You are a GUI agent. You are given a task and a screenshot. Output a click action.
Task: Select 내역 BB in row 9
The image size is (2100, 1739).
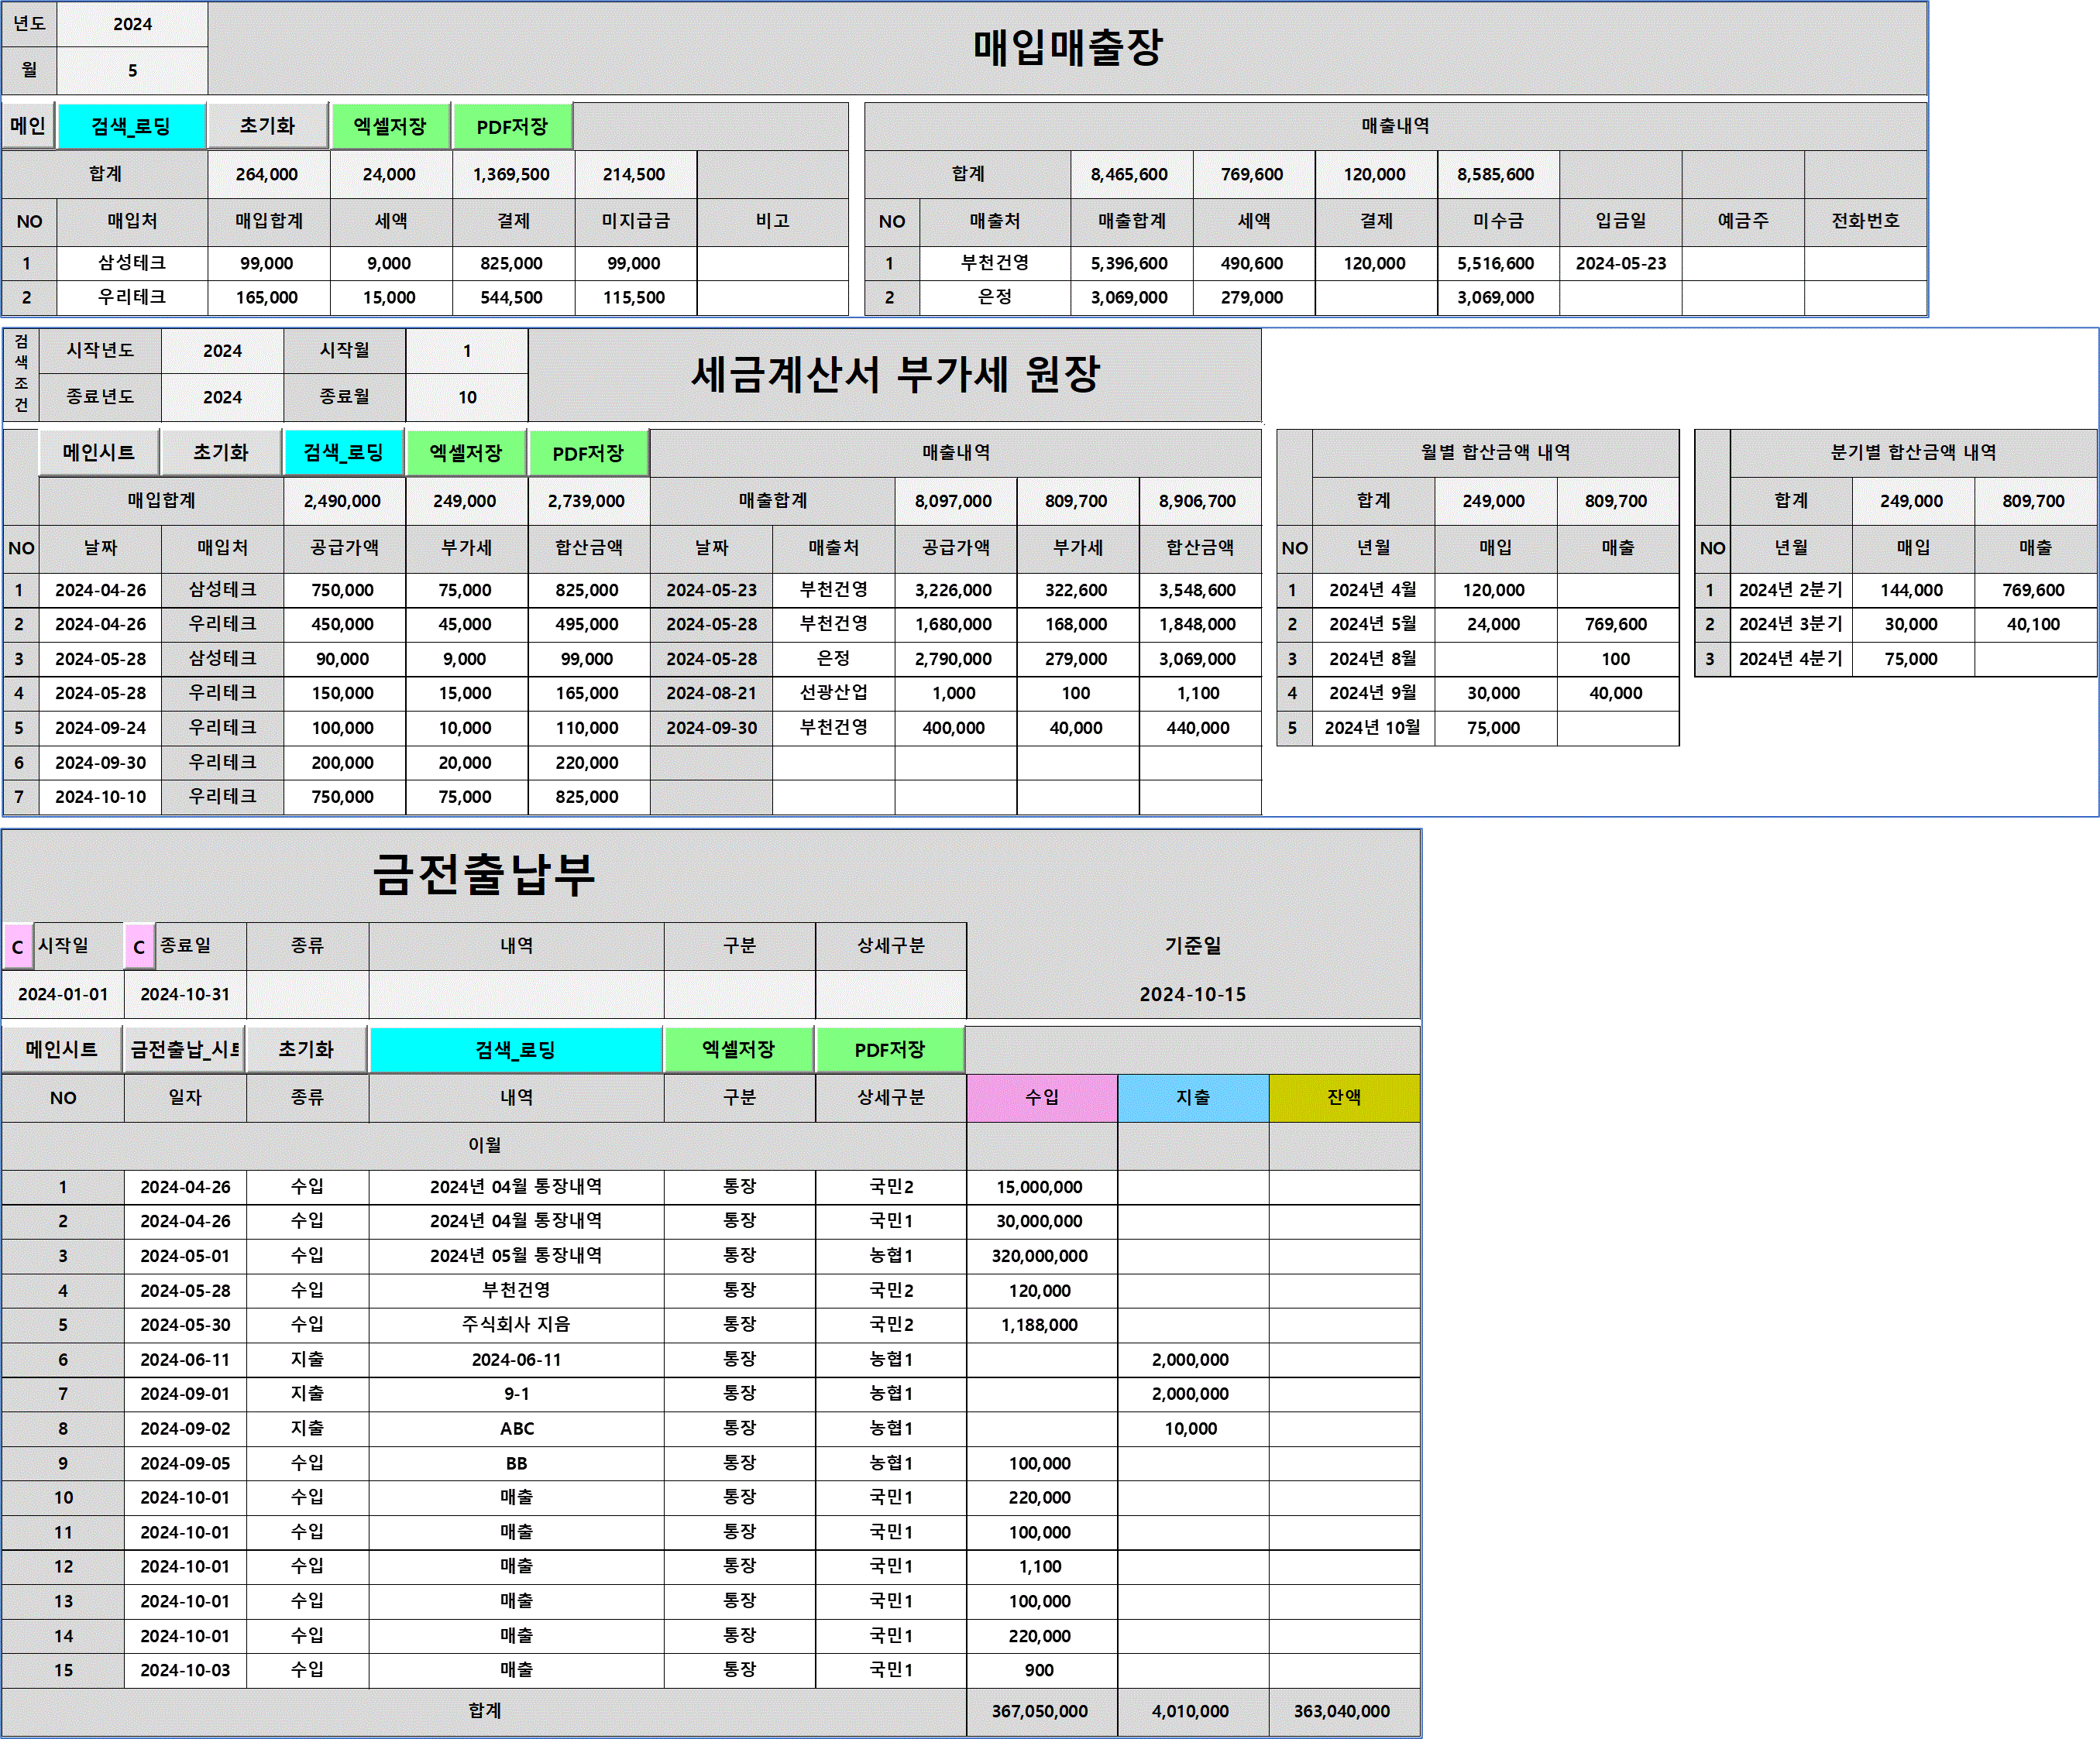516,1463
